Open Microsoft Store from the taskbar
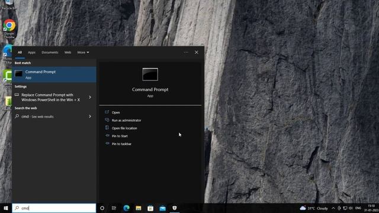The width and height of the screenshot is (379, 213). (150, 208)
